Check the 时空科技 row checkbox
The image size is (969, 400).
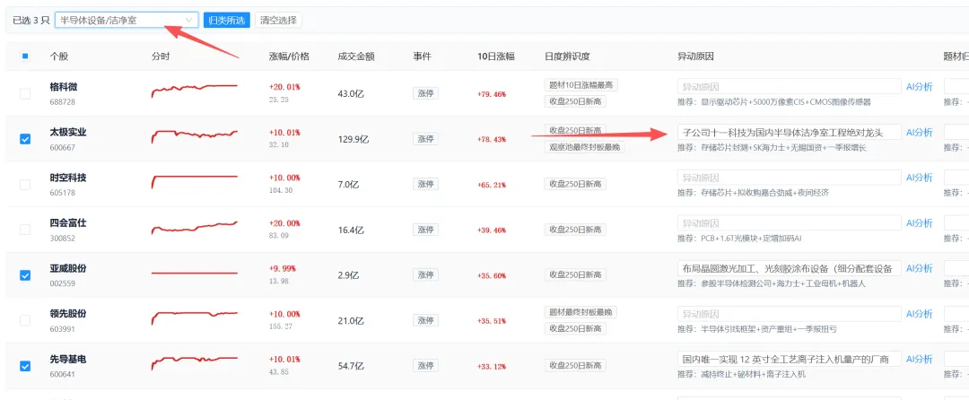click(x=25, y=185)
